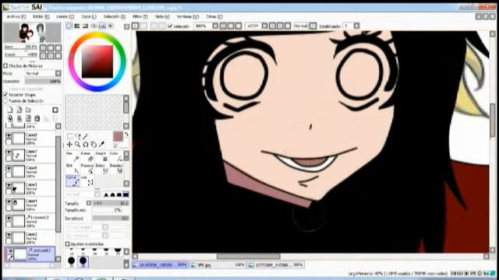Delete the selected layer with trash icon
Viewport: 499px width, 280px height.
click(x=37, y=118)
